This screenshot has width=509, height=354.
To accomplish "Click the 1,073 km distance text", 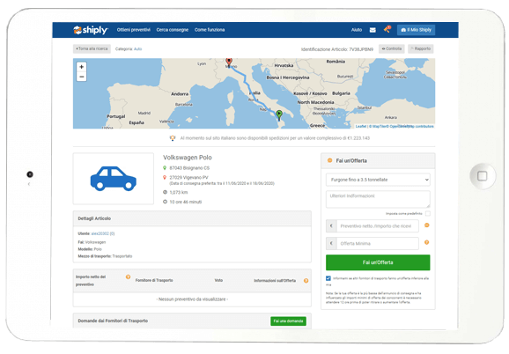I will pyautogui.click(x=179, y=193).
